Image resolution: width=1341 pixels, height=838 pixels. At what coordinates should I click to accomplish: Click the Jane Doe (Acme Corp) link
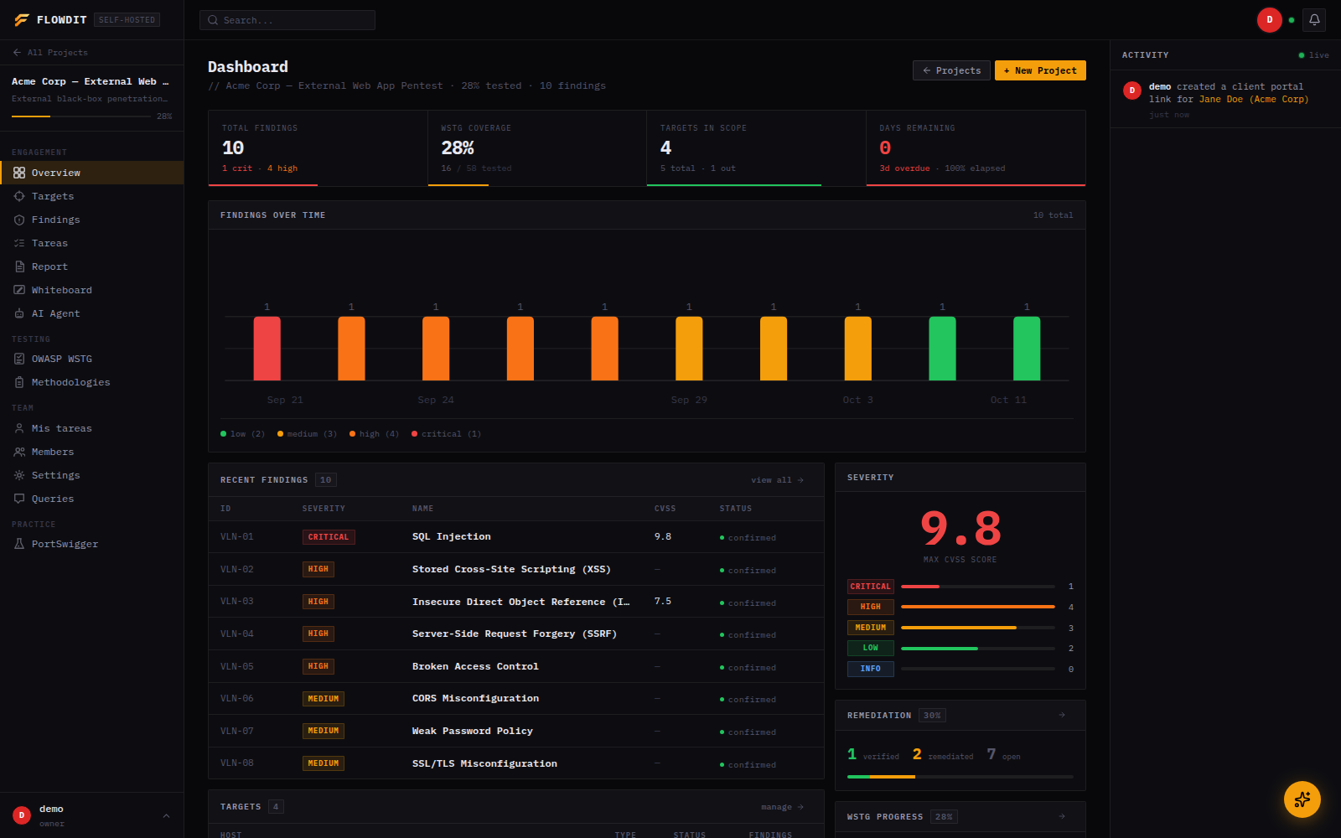1254,99
